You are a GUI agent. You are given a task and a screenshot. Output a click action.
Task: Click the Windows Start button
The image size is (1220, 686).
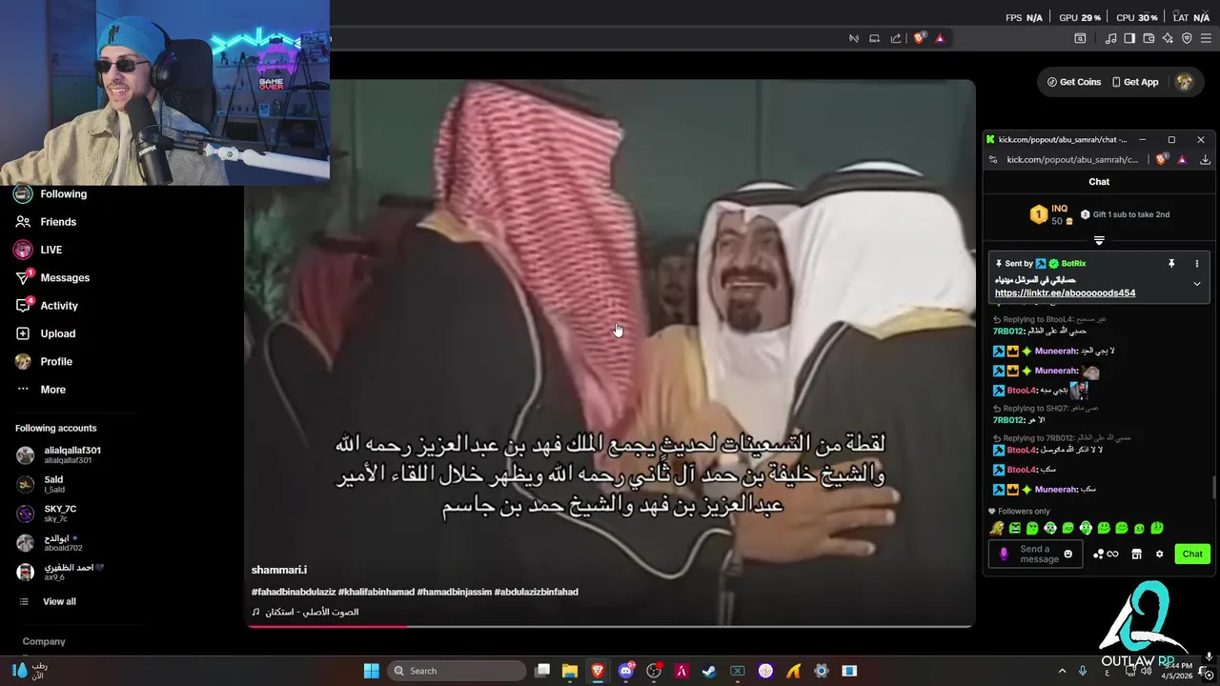coord(372,671)
